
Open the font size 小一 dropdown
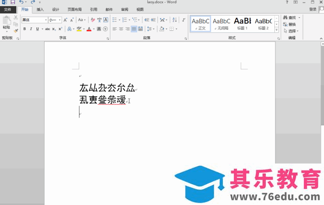coord(60,20)
